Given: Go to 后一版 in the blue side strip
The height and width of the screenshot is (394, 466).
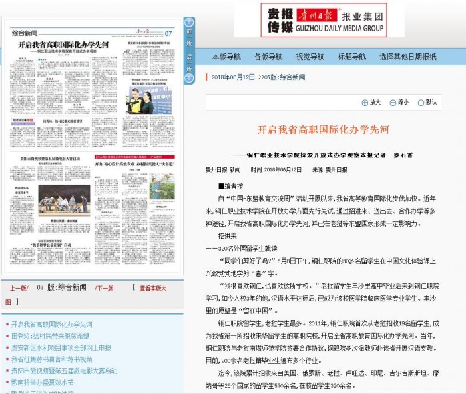Looking at the screenshot, I should [189, 63].
